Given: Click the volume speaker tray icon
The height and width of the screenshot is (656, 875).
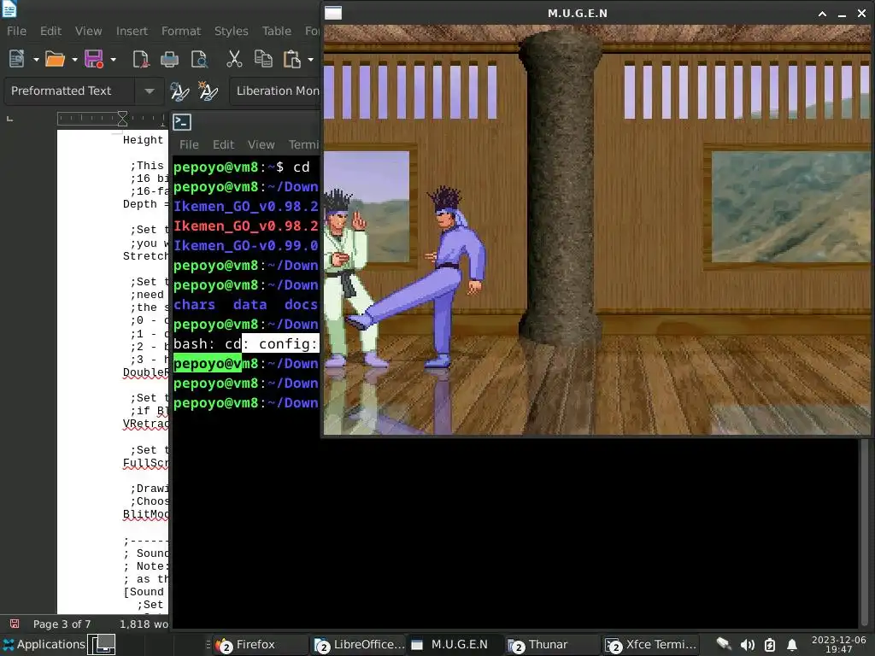Looking at the screenshot, I should [747, 645].
